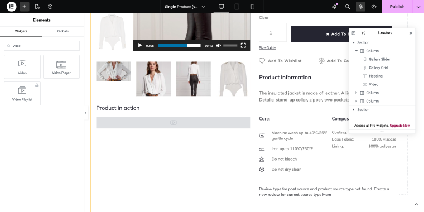The height and width of the screenshot is (212, 424).
Task: Collapse the first Section in Structure
Action: (x=353, y=42)
